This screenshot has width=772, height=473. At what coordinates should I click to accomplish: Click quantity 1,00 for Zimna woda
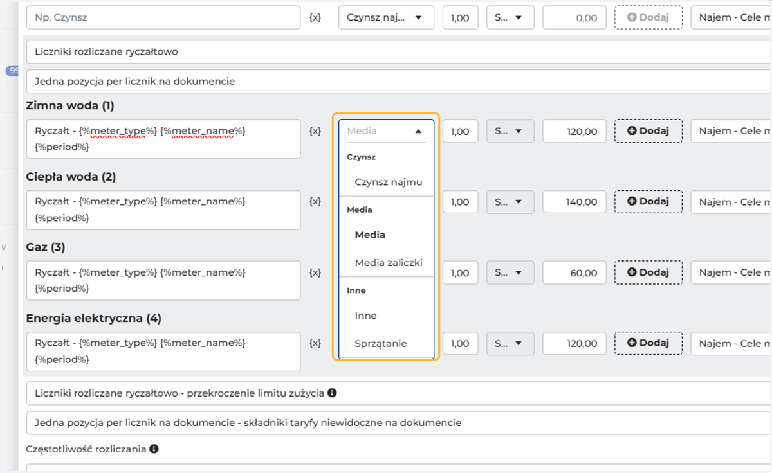pos(460,131)
